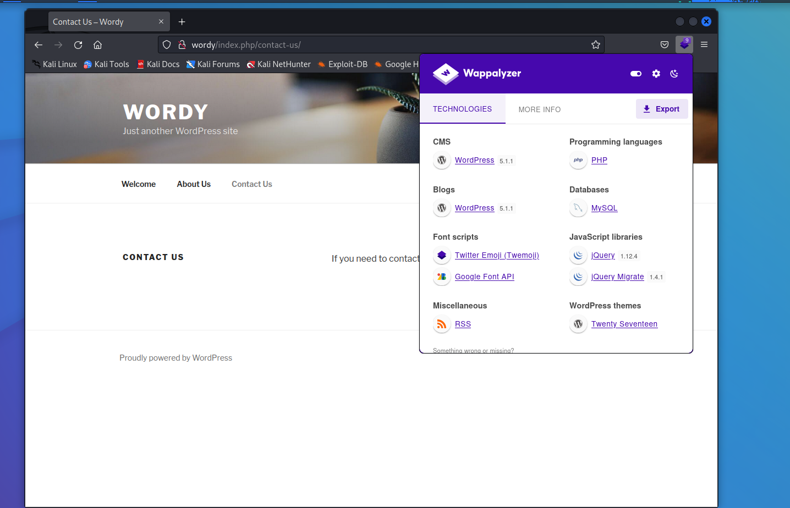Click the Google Font API icon
790x508 pixels.
[x=442, y=277]
